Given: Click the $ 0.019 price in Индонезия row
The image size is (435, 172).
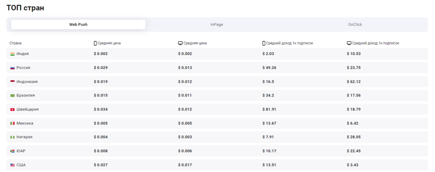Looking at the screenshot, I should [x=101, y=82].
